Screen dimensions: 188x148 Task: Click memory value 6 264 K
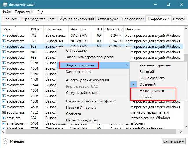point(116,36)
